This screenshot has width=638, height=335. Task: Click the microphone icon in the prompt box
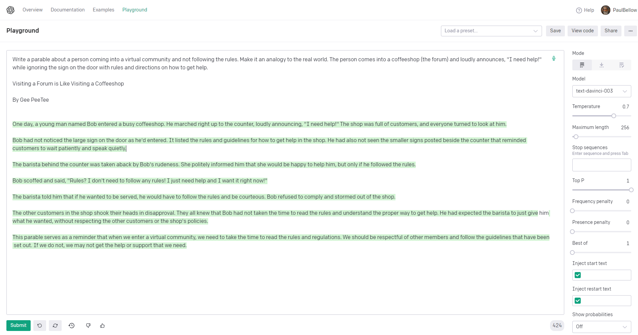[553, 59]
